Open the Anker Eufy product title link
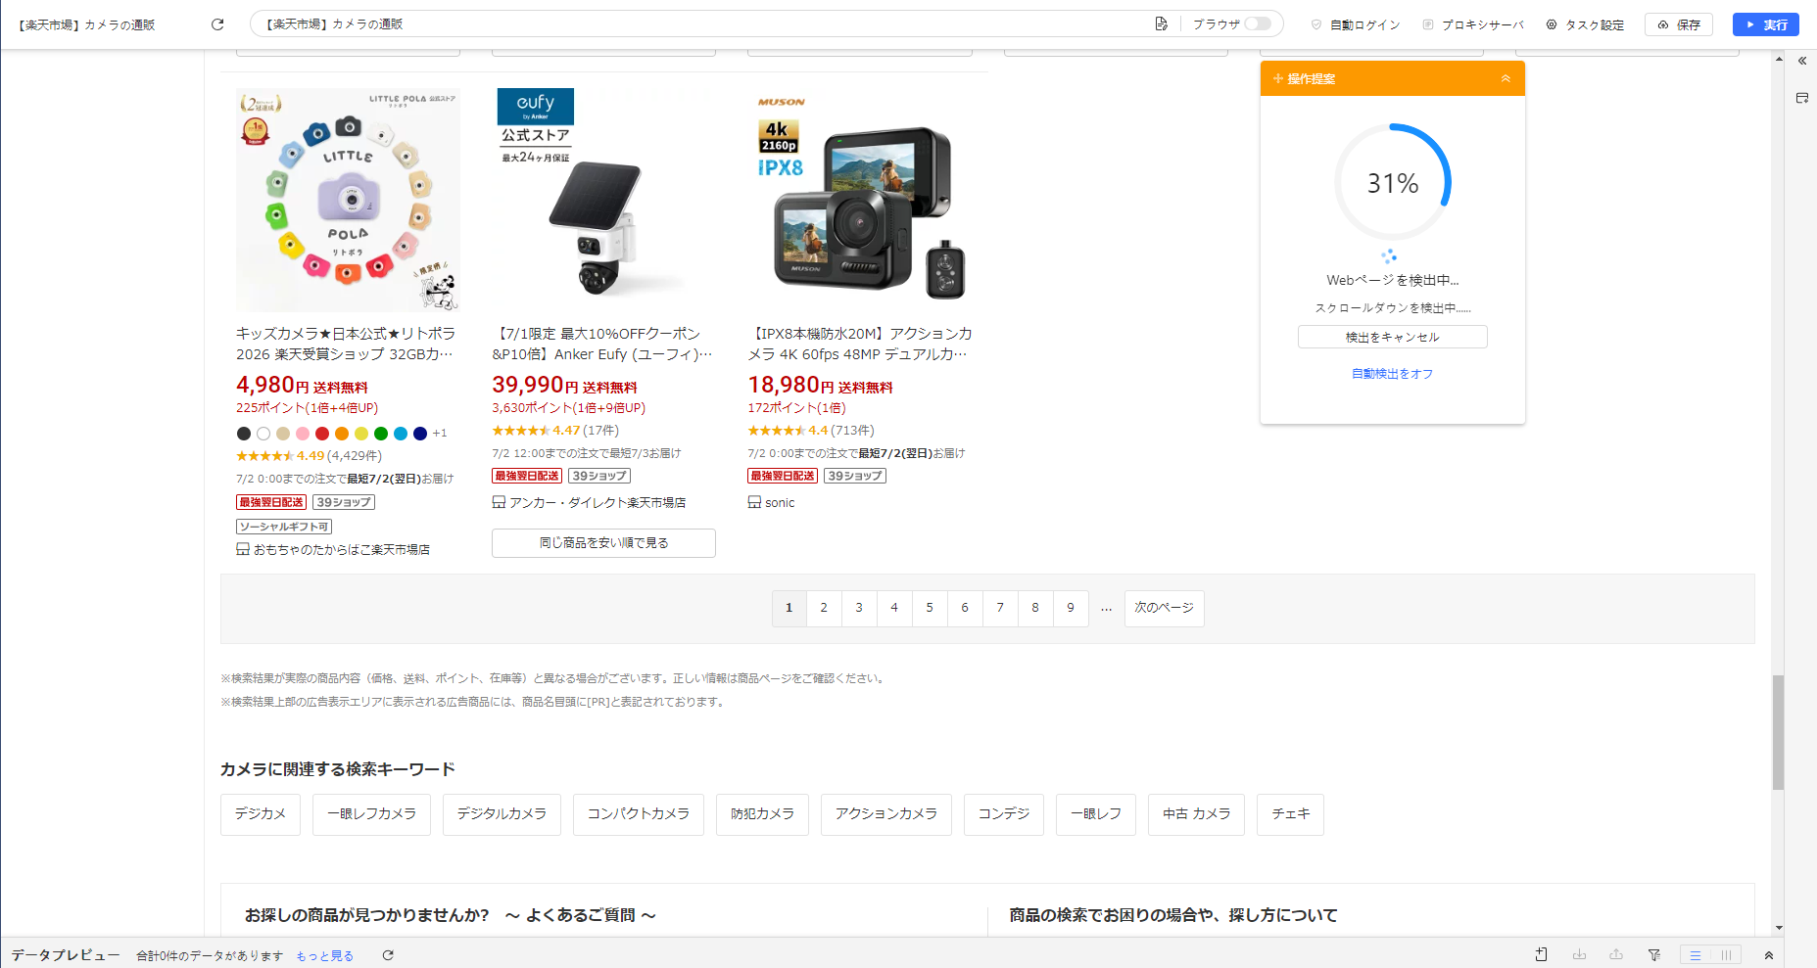The height and width of the screenshot is (968, 1817). coord(602,344)
